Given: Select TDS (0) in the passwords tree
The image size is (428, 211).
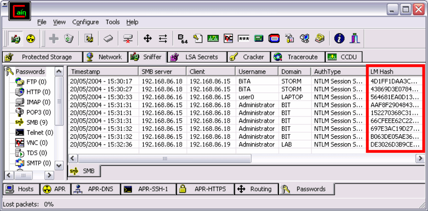Looking at the screenshot, I should click(37, 153).
